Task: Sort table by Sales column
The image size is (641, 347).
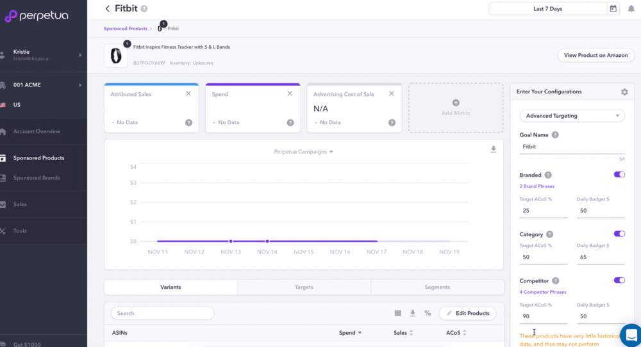Action: [x=403, y=333]
